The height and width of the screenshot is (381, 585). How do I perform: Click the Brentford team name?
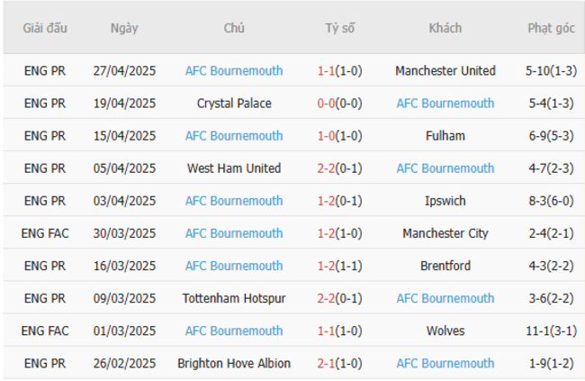coord(445,266)
